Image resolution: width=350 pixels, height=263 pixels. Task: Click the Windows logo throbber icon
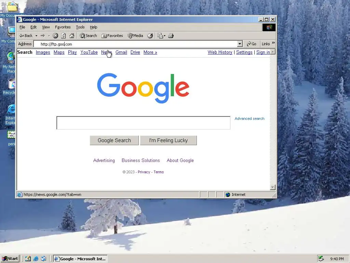[269, 27]
